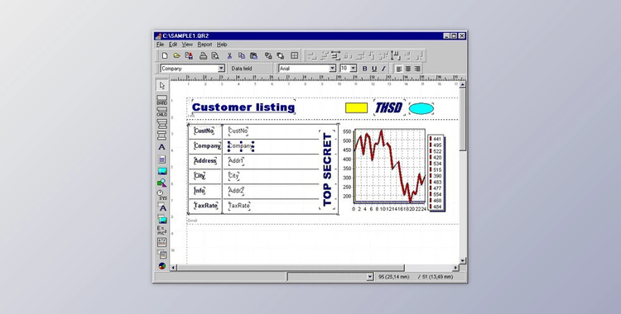Select the image tool in left palette
Image resolution: width=621 pixels, height=314 pixels.
(x=162, y=171)
